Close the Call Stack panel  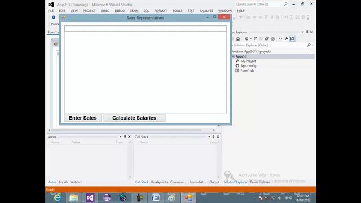[x=218, y=136]
